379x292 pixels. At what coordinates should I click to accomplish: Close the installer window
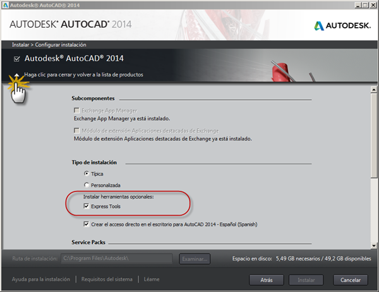(x=373, y=5)
